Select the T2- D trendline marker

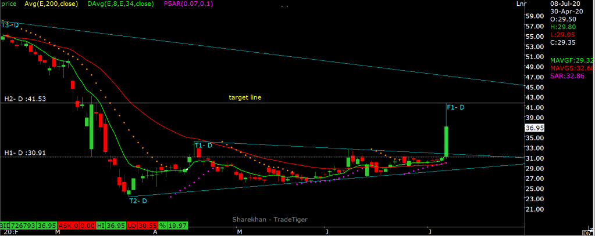coord(138,201)
